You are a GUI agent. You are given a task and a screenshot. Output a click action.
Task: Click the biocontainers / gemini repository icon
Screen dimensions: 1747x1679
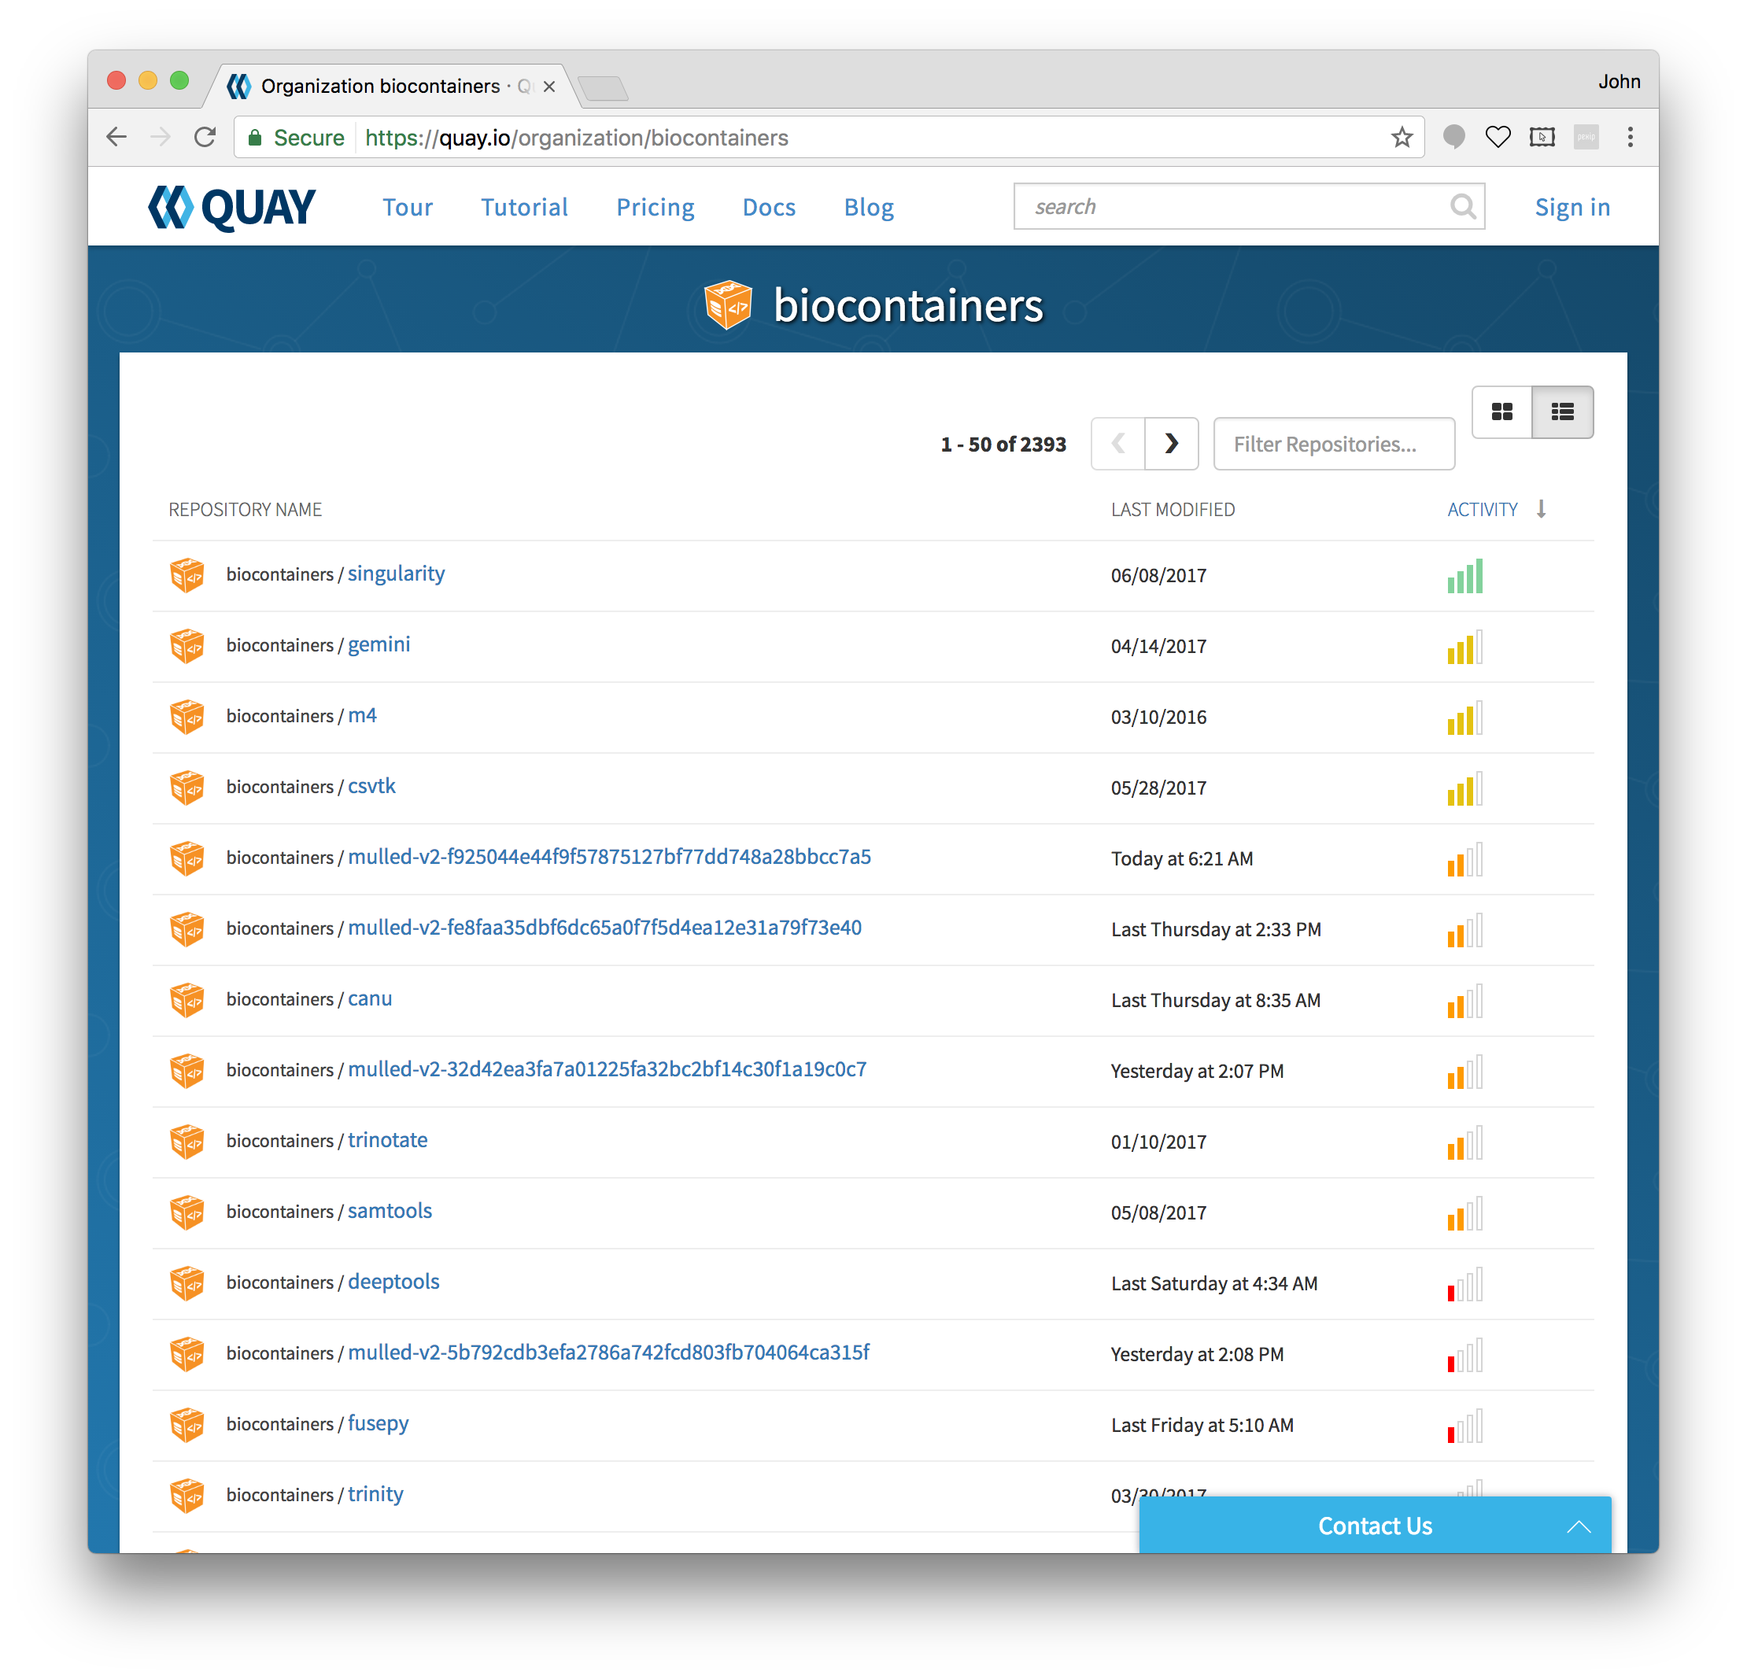(x=187, y=644)
